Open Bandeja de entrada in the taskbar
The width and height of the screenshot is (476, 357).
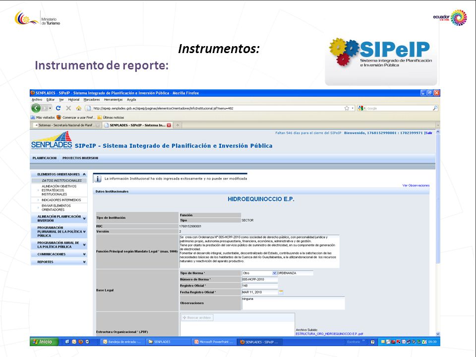[x=122, y=342]
